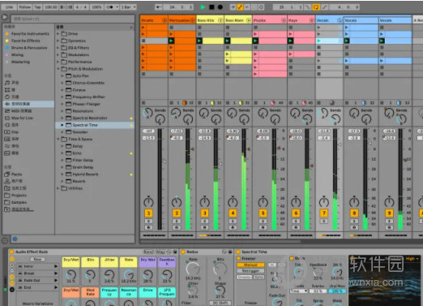The image size is (423, 306).
Task: Arm the round Arrangement Record button
Action: click(x=220, y=7)
